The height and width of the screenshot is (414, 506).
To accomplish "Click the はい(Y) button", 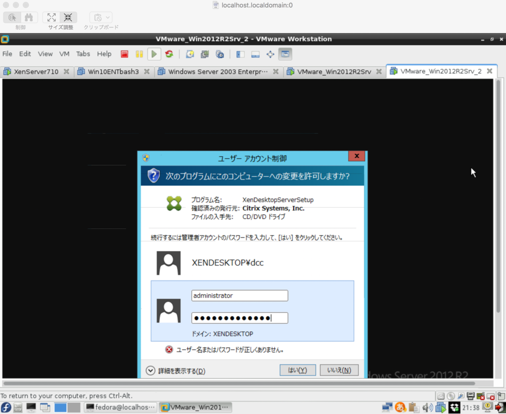I will pos(297,370).
